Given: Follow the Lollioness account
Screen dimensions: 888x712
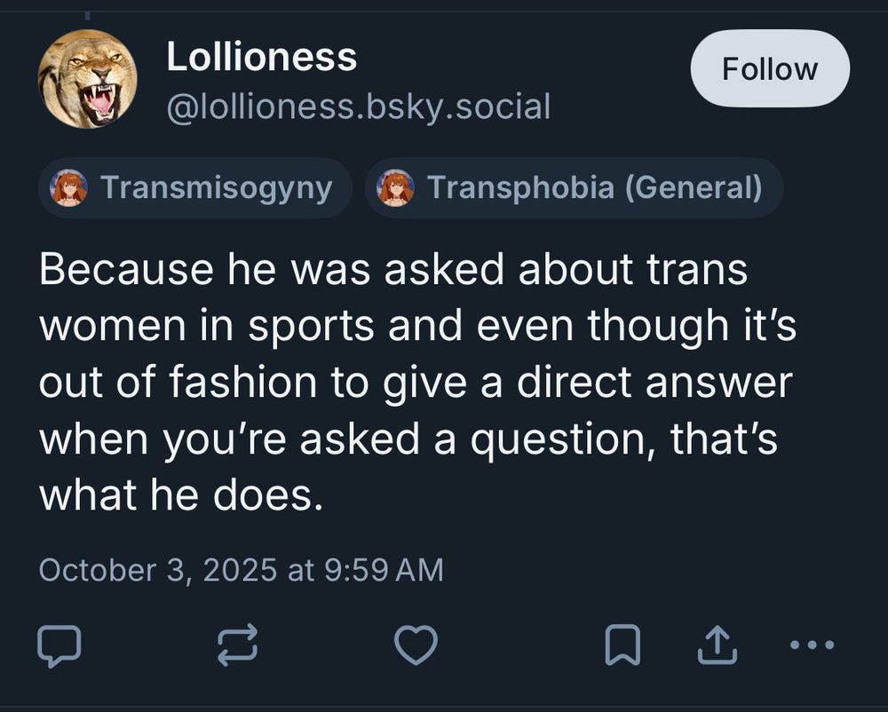Looking at the screenshot, I should [x=770, y=69].
